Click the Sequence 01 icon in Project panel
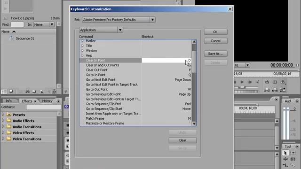Viewport: 301px width, 169px height. click(11, 38)
